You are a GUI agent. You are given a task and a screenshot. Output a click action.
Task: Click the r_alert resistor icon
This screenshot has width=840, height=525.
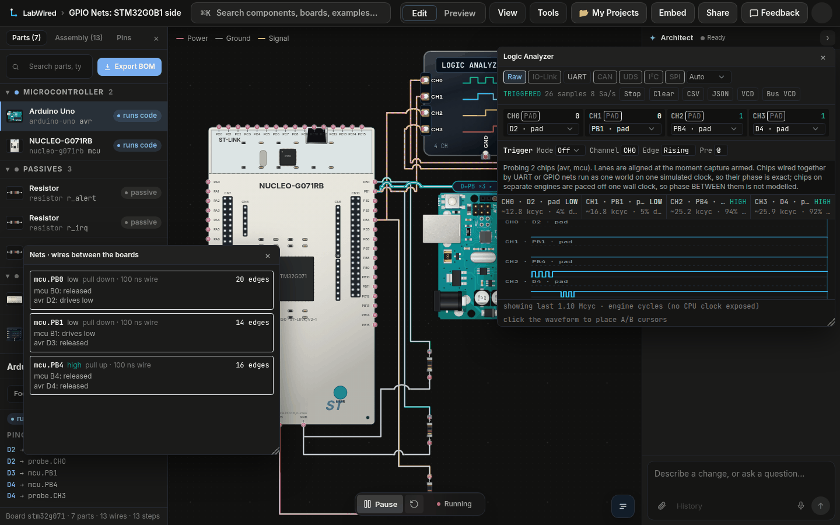point(14,192)
